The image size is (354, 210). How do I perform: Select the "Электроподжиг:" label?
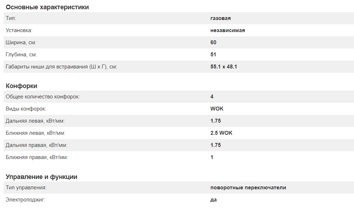pyautogui.click(x=25, y=200)
